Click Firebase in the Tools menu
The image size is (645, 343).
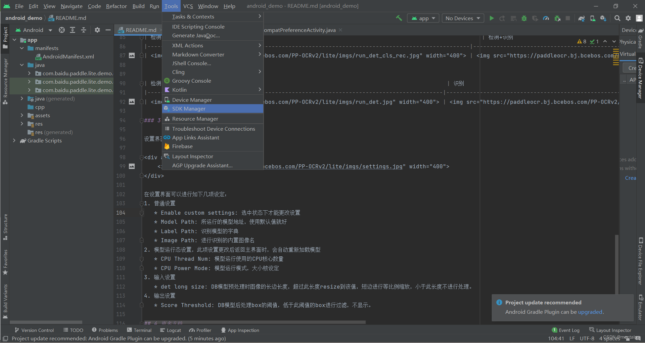point(213,146)
